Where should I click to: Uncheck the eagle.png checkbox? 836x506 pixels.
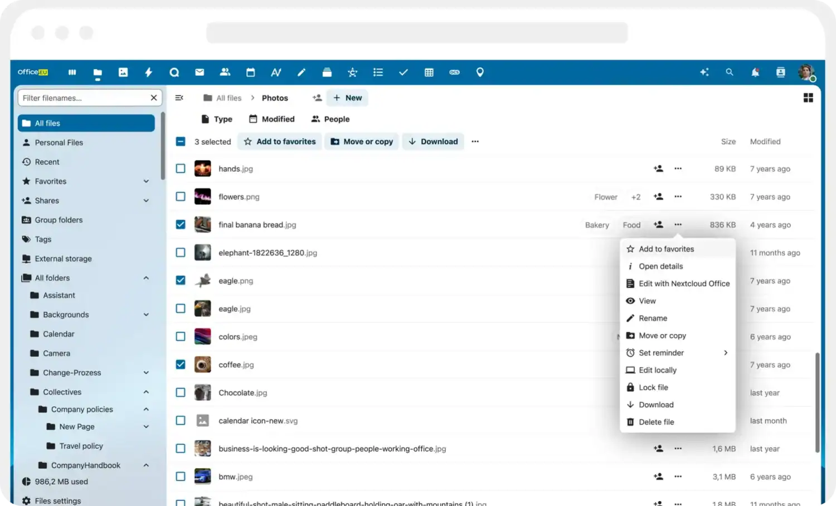(x=181, y=281)
